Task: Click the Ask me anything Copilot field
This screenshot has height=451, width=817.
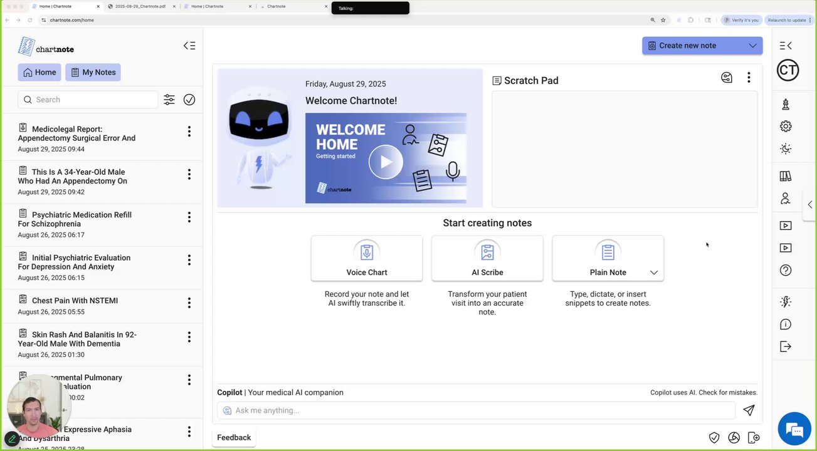Action: click(x=477, y=410)
